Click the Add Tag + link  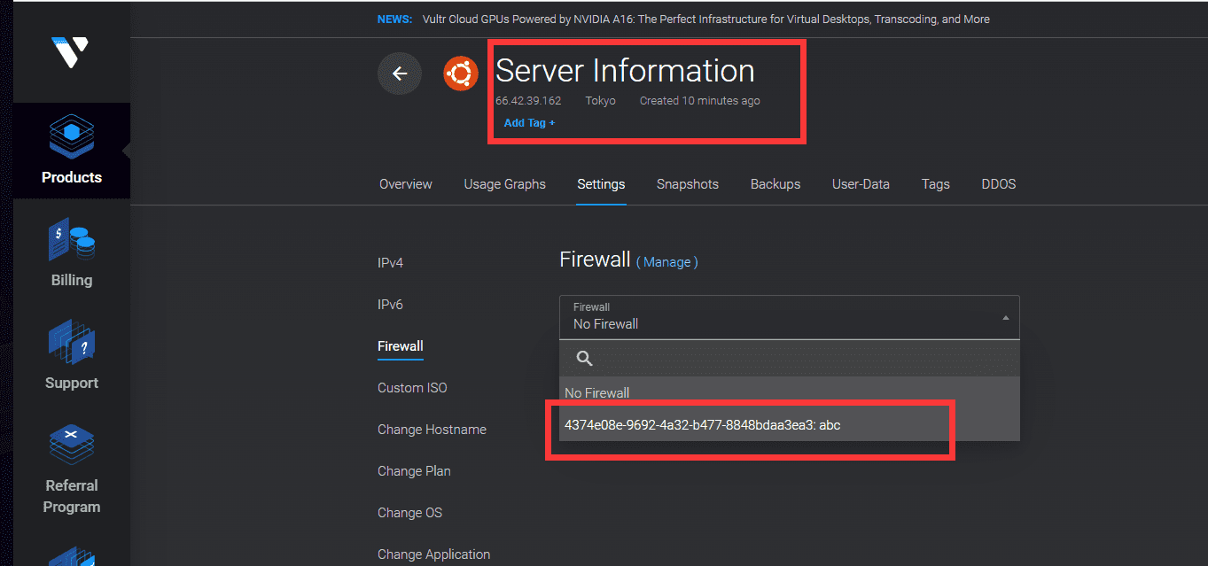529,123
